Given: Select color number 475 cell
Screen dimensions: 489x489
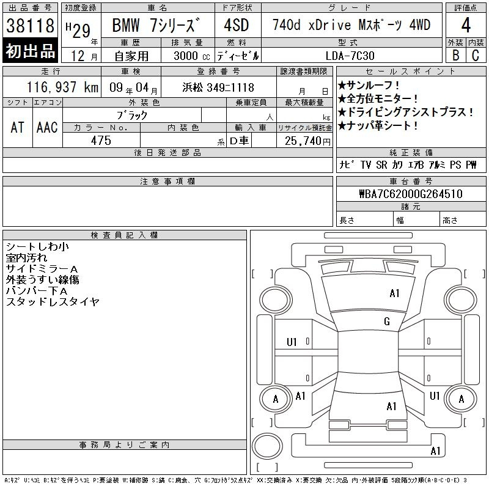Looking at the screenshot, I should [x=101, y=141].
